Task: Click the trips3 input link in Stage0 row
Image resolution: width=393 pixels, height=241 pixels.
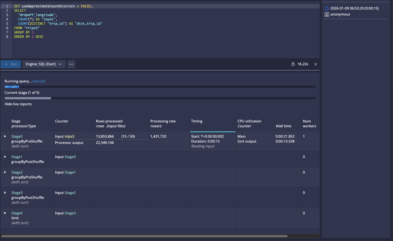Action: pyautogui.click(x=69, y=136)
